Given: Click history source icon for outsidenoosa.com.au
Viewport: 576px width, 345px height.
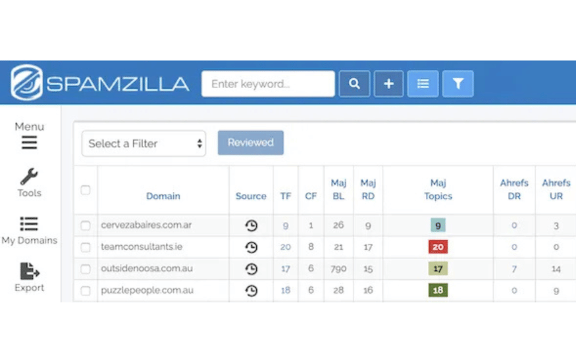Looking at the screenshot, I should pos(251,269).
